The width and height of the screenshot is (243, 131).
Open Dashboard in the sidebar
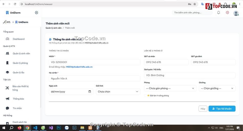tap(19, 39)
